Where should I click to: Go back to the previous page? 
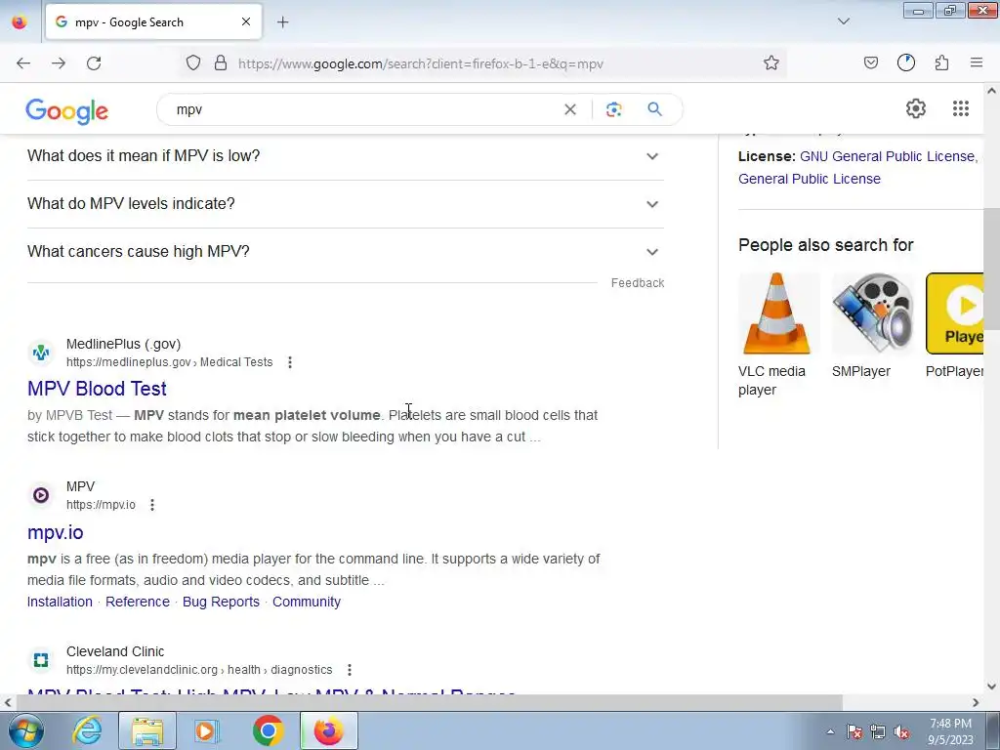(x=23, y=63)
